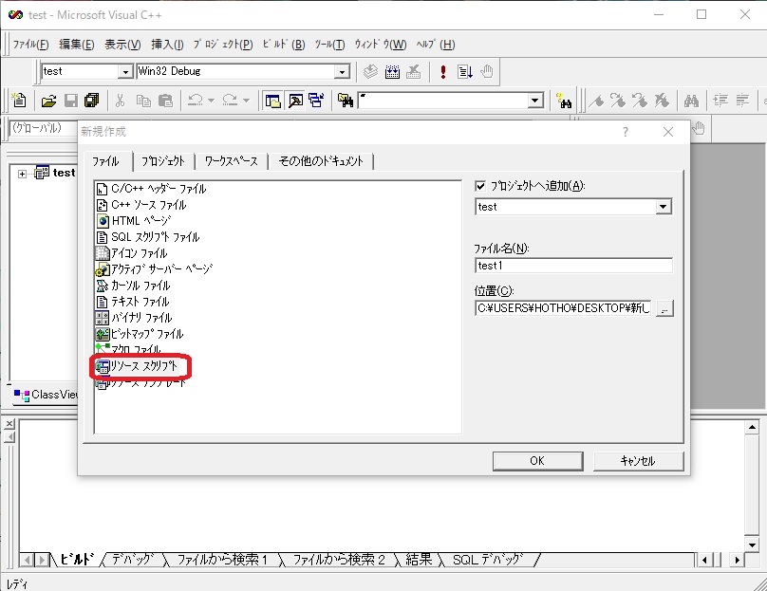767x591 pixels.
Task: Open the Insert menu
Action: [x=167, y=45]
